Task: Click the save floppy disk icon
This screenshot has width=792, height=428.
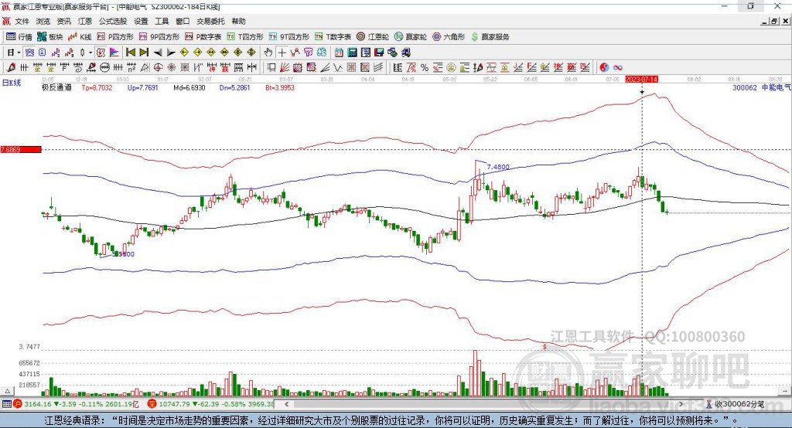Action: [x=379, y=53]
